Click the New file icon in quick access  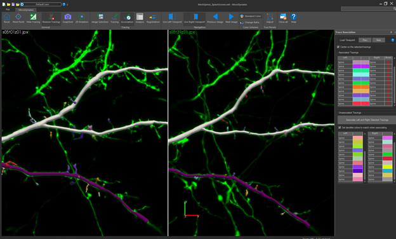4,4
